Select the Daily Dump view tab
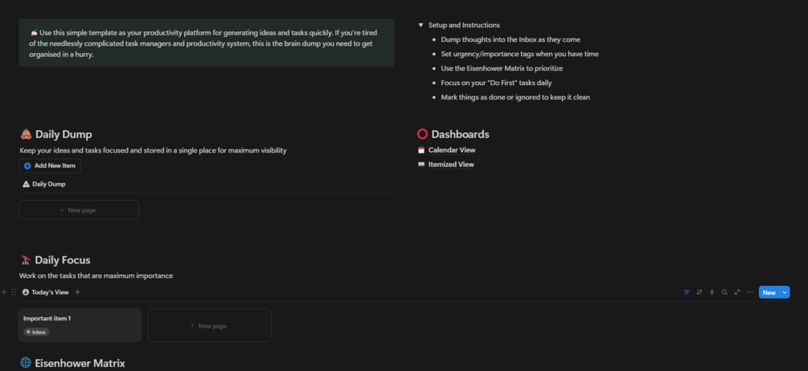 [44, 184]
